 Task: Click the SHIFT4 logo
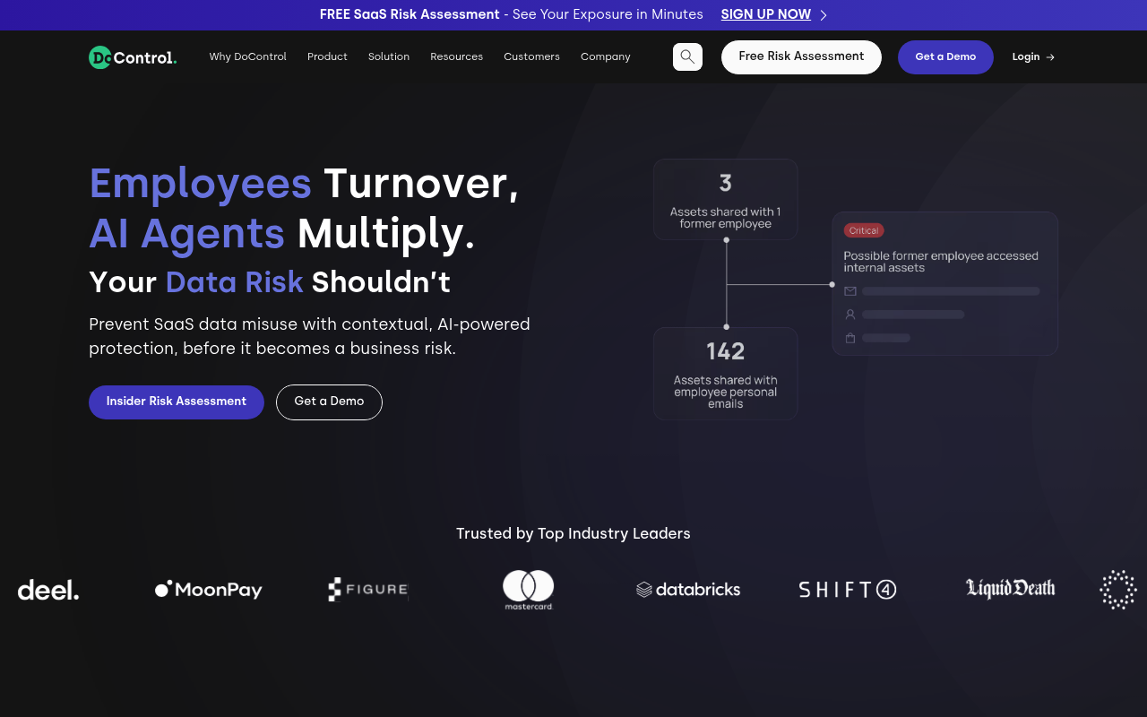pyautogui.click(x=848, y=590)
